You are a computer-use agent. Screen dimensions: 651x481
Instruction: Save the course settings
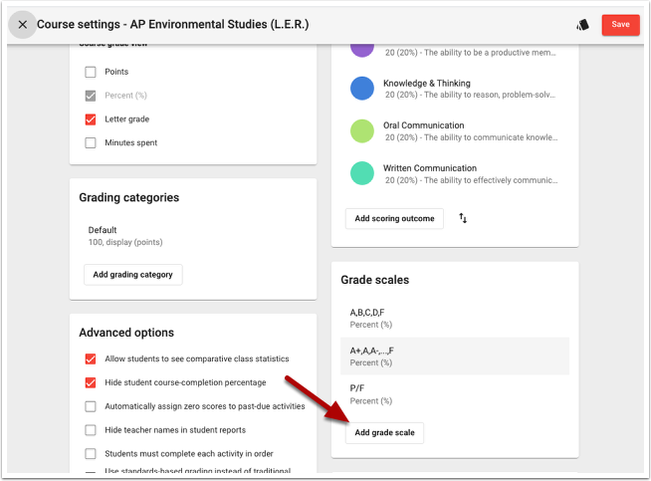pyautogui.click(x=620, y=24)
